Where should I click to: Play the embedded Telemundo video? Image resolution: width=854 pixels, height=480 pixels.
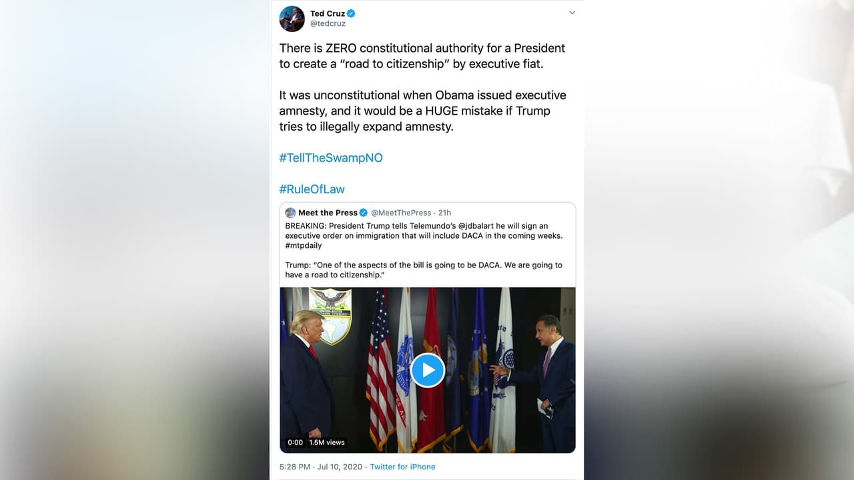[x=427, y=370]
